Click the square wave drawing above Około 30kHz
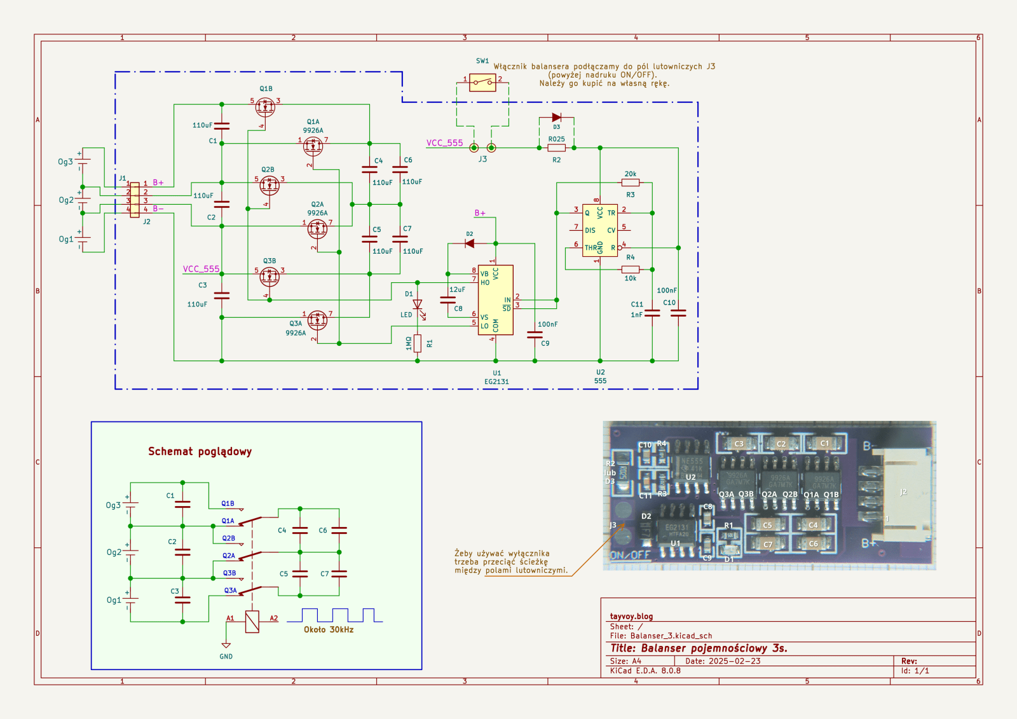 334,615
